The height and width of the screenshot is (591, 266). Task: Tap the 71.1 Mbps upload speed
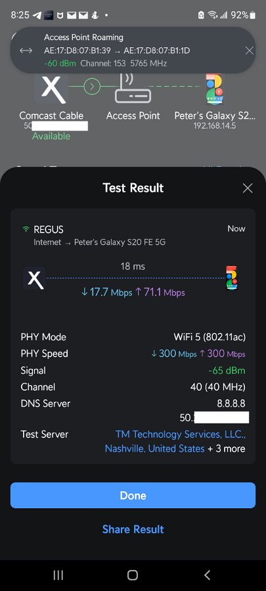pos(160,292)
